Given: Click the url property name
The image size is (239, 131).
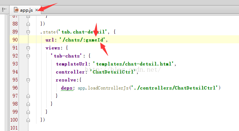Looking at the screenshot, I should (50, 40).
